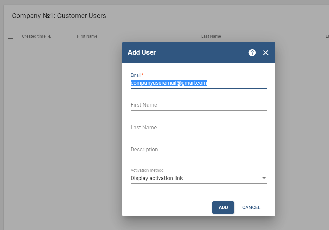Sort by the First Name column header
329x230 pixels.
tap(87, 36)
